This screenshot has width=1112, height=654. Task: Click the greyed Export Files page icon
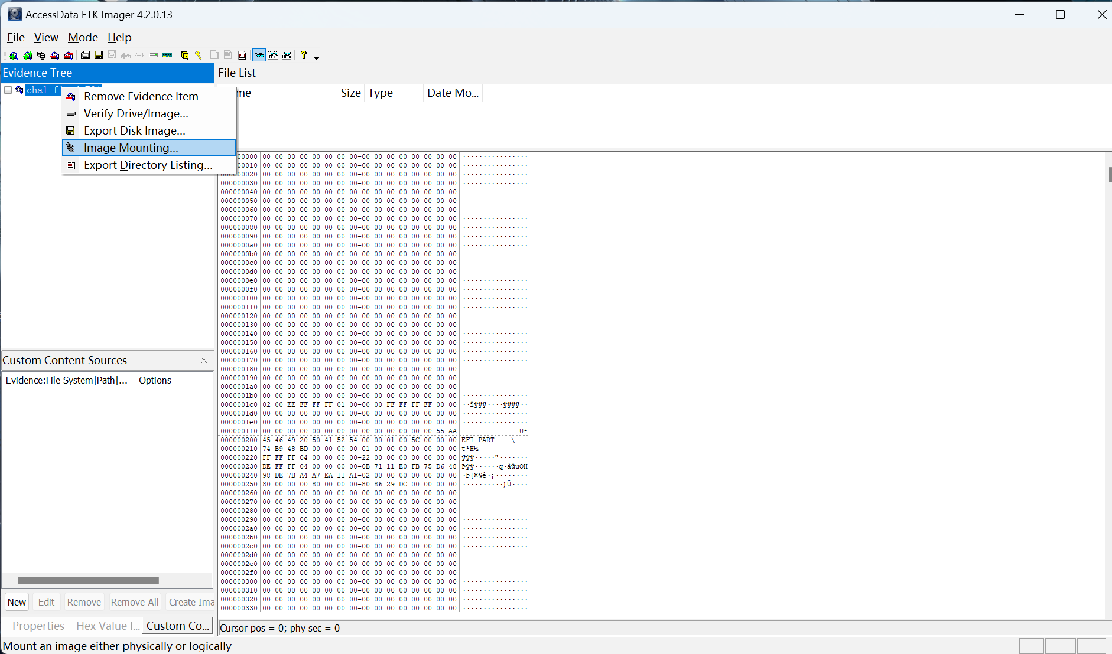pos(214,55)
